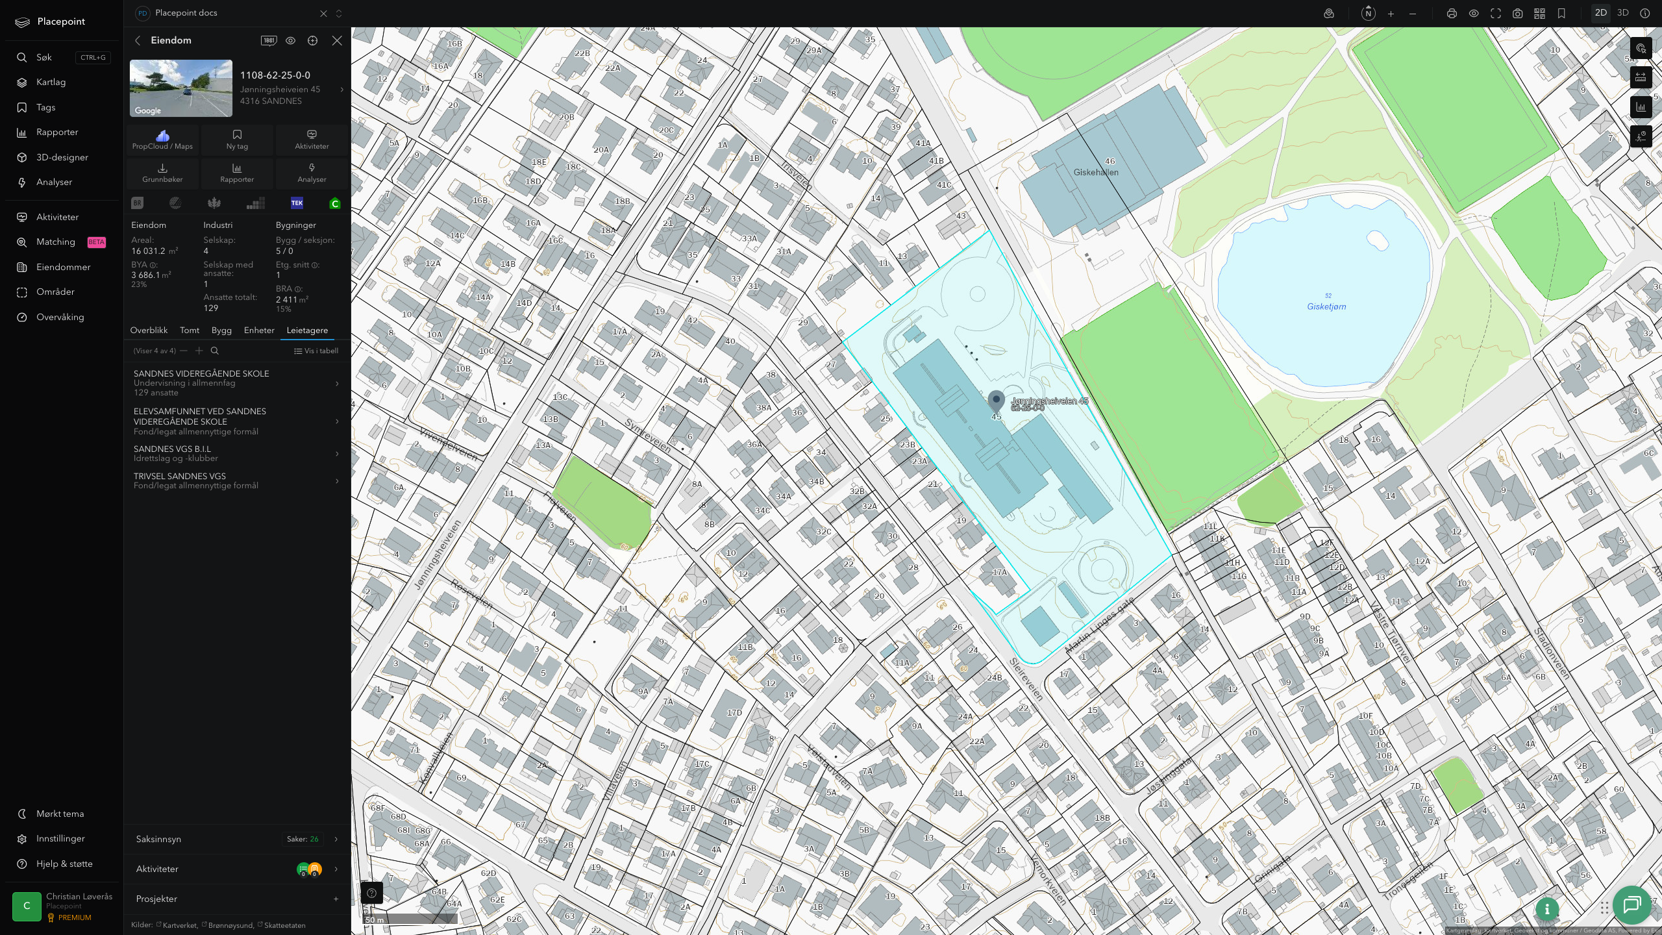Viewport: 1662px width, 935px height.
Task: Expand the SANDNES VIDEREGÅENDE SKOLE tenant row
Action: point(236,383)
